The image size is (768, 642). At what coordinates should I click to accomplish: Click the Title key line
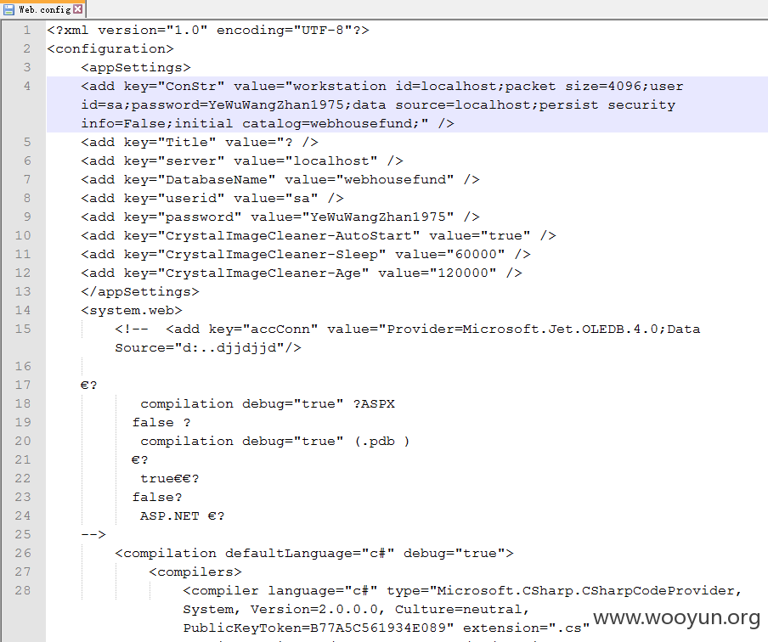pos(200,143)
